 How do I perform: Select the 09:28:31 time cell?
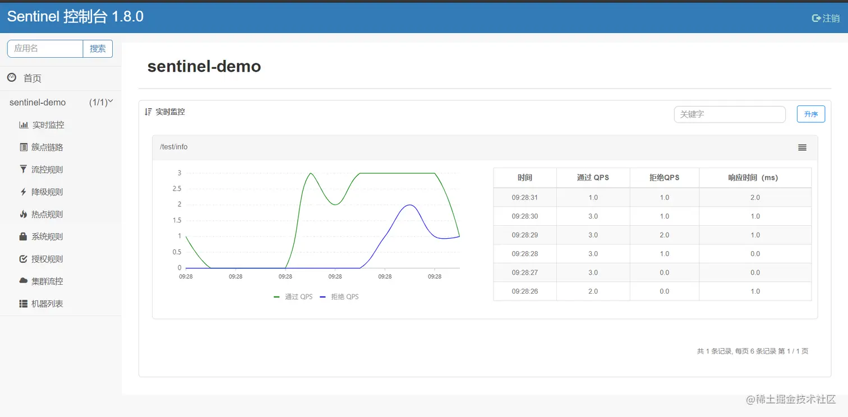(525, 197)
